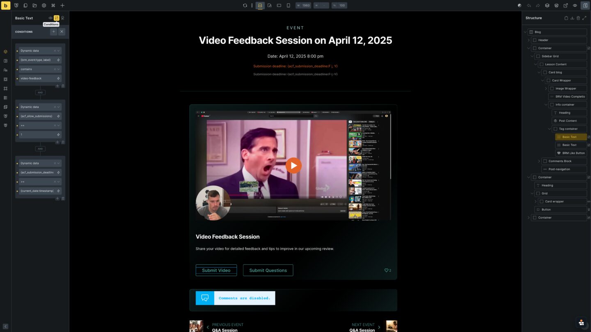Toggle dark/light mode icon in toolbar
The height and width of the screenshot is (332, 591).
click(x=520, y=5)
